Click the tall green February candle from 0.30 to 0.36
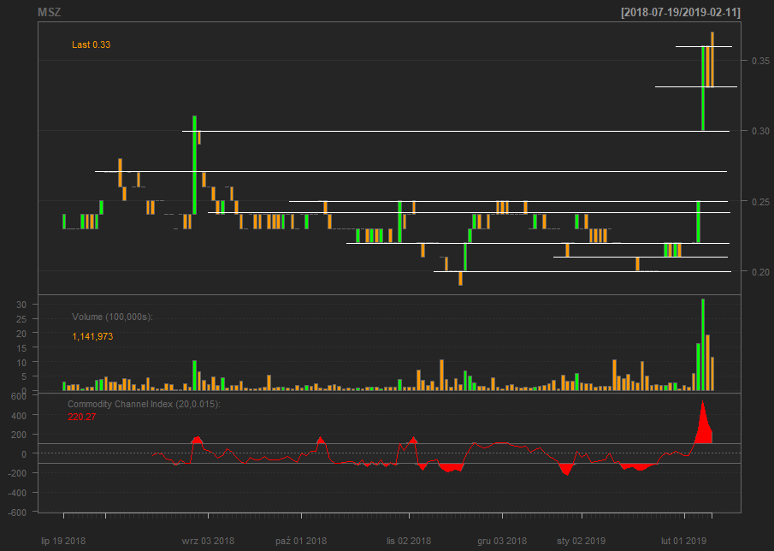 click(703, 88)
